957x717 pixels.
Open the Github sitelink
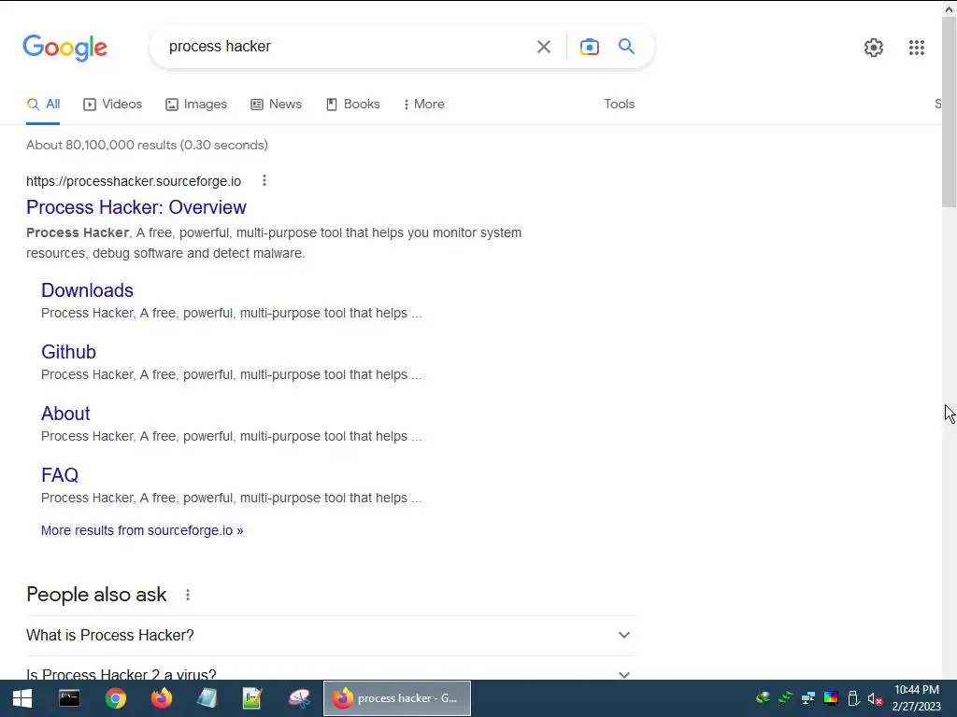click(x=68, y=352)
